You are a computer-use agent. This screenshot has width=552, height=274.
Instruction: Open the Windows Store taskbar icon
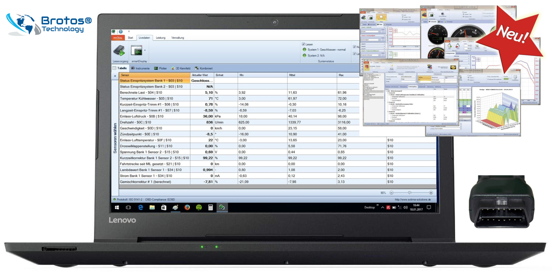[x=164, y=207]
